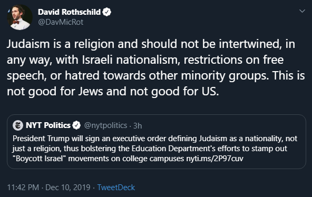Open the David Rothschild display name
312x197 pixels.
(69, 12)
